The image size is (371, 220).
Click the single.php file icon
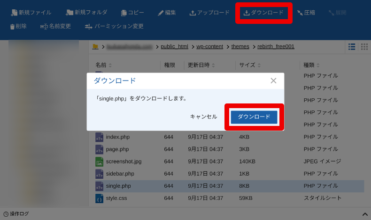point(99,186)
